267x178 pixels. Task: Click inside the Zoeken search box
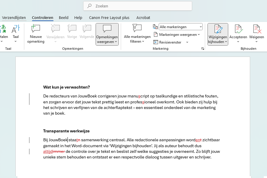[138, 6]
